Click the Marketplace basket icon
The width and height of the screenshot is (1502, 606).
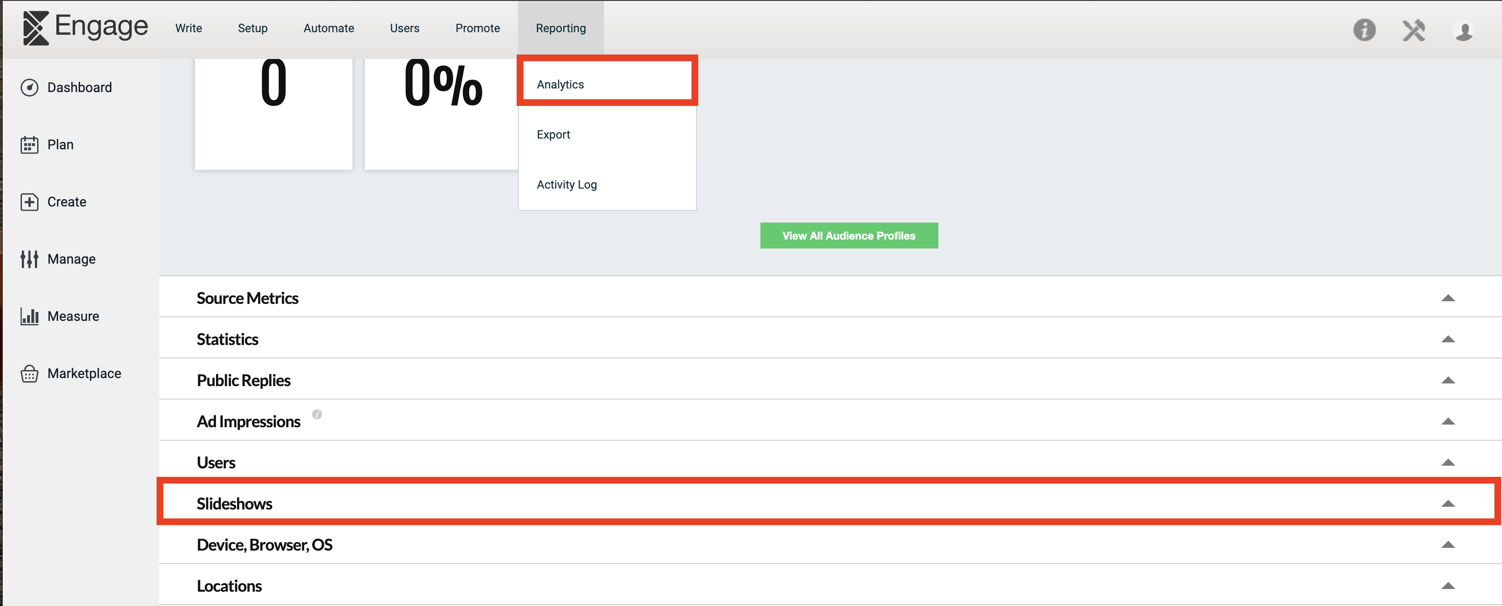[x=29, y=374]
